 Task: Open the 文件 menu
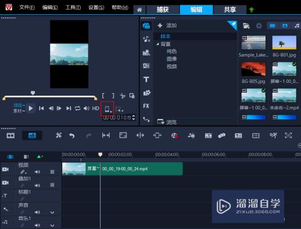[x=27, y=7]
